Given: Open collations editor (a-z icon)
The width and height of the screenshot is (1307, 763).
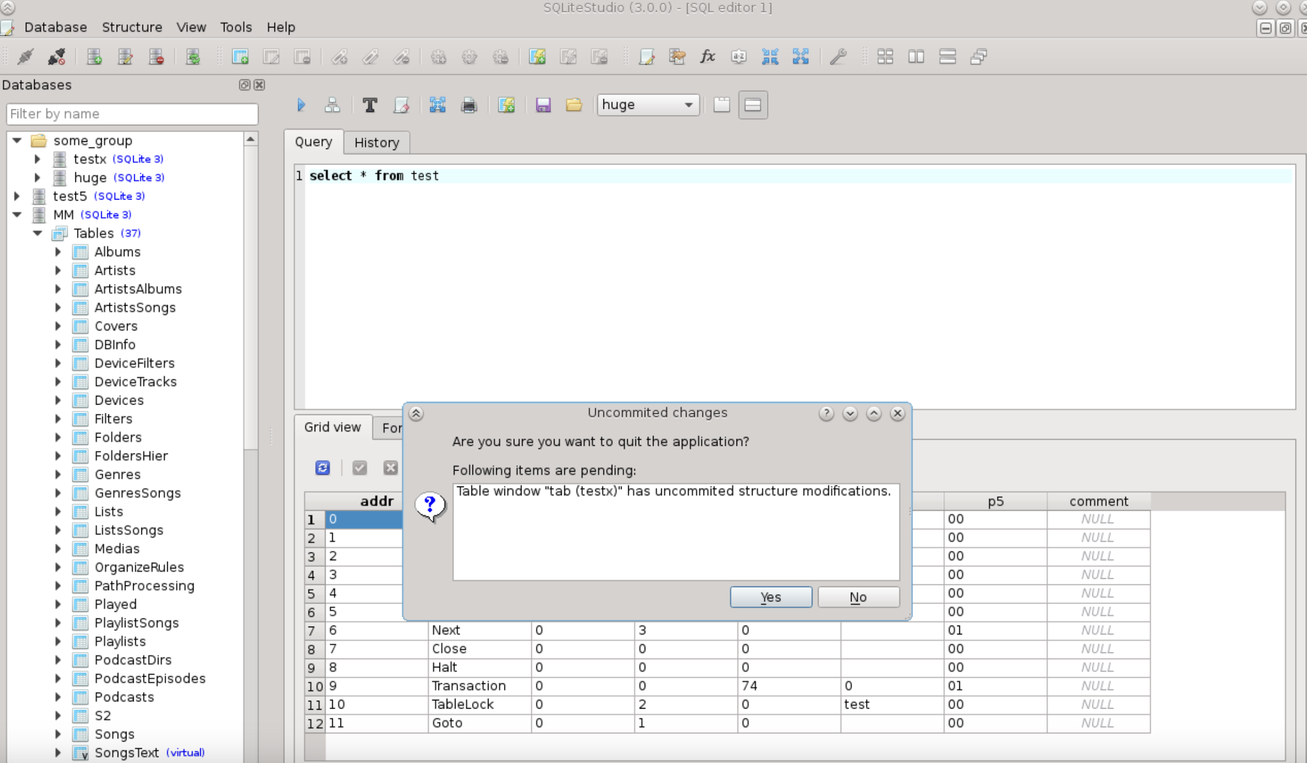Looking at the screenshot, I should pyautogui.click(x=739, y=57).
